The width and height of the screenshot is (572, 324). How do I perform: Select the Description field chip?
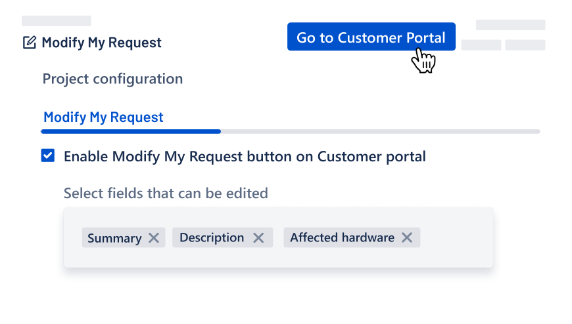211,238
